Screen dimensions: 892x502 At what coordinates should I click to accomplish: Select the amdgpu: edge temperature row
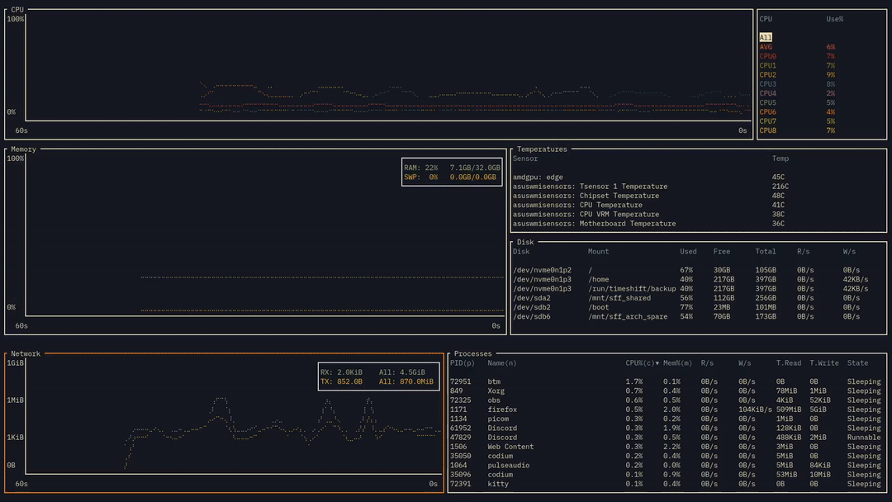[x=648, y=178]
